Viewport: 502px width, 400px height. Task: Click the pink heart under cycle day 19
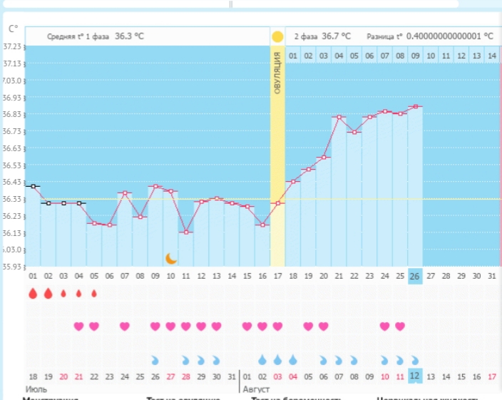(x=308, y=327)
